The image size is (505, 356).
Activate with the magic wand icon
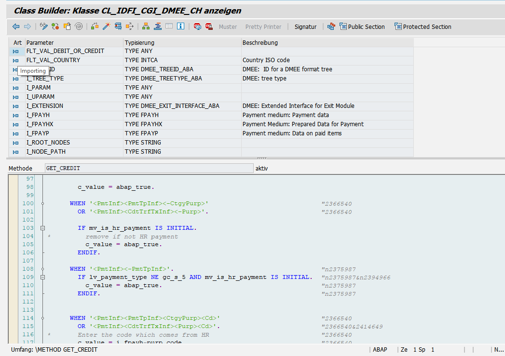106,26
